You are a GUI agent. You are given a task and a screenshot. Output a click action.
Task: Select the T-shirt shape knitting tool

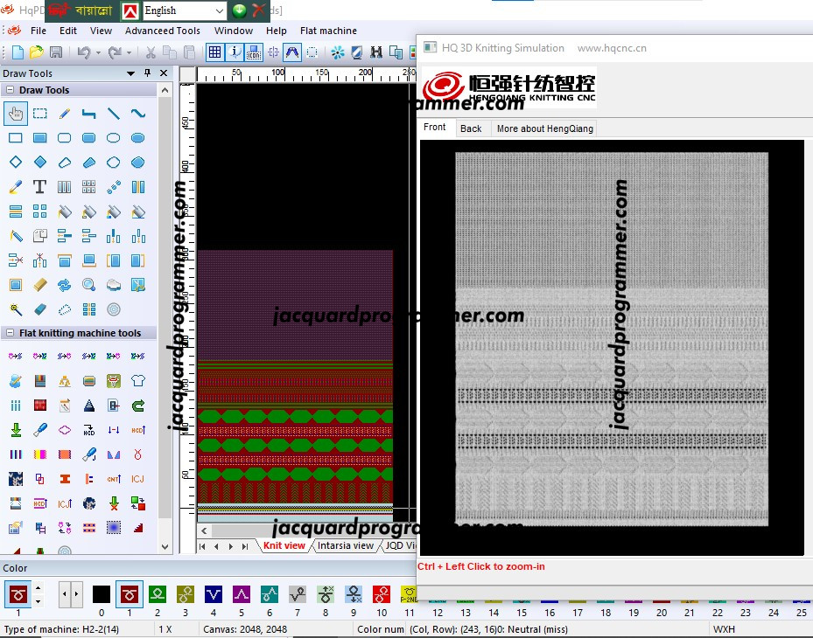tap(138, 381)
